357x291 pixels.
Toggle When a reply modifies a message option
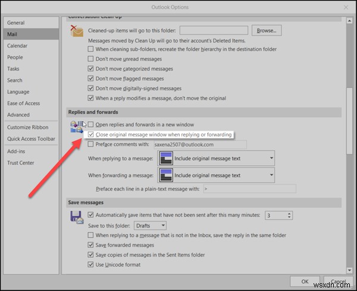coord(90,98)
